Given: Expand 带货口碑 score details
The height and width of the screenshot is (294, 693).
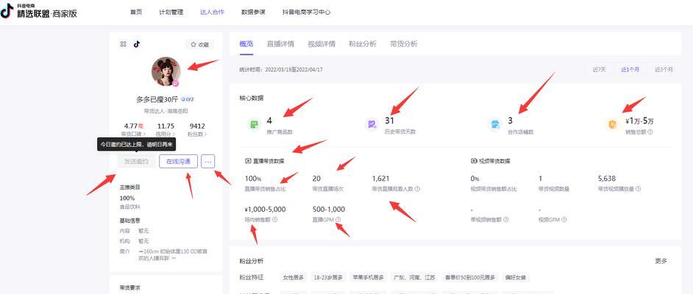Looking at the screenshot, I should [134, 134].
